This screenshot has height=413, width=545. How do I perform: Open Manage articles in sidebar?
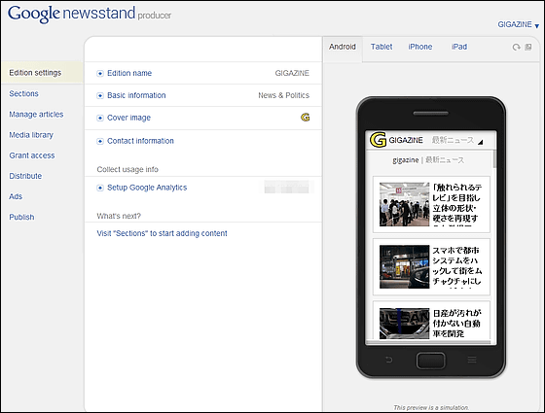coord(36,115)
